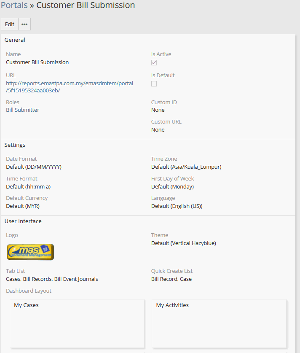Go to Portals breadcrumb link
The height and width of the screenshot is (353, 300).
click(14, 5)
